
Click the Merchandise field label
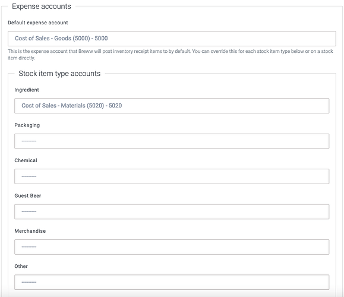tap(30, 231)
